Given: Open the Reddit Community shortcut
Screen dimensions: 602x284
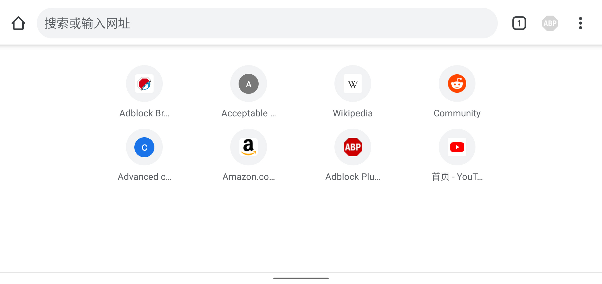Looking at the screenshot, I should (x=457, y=84).
